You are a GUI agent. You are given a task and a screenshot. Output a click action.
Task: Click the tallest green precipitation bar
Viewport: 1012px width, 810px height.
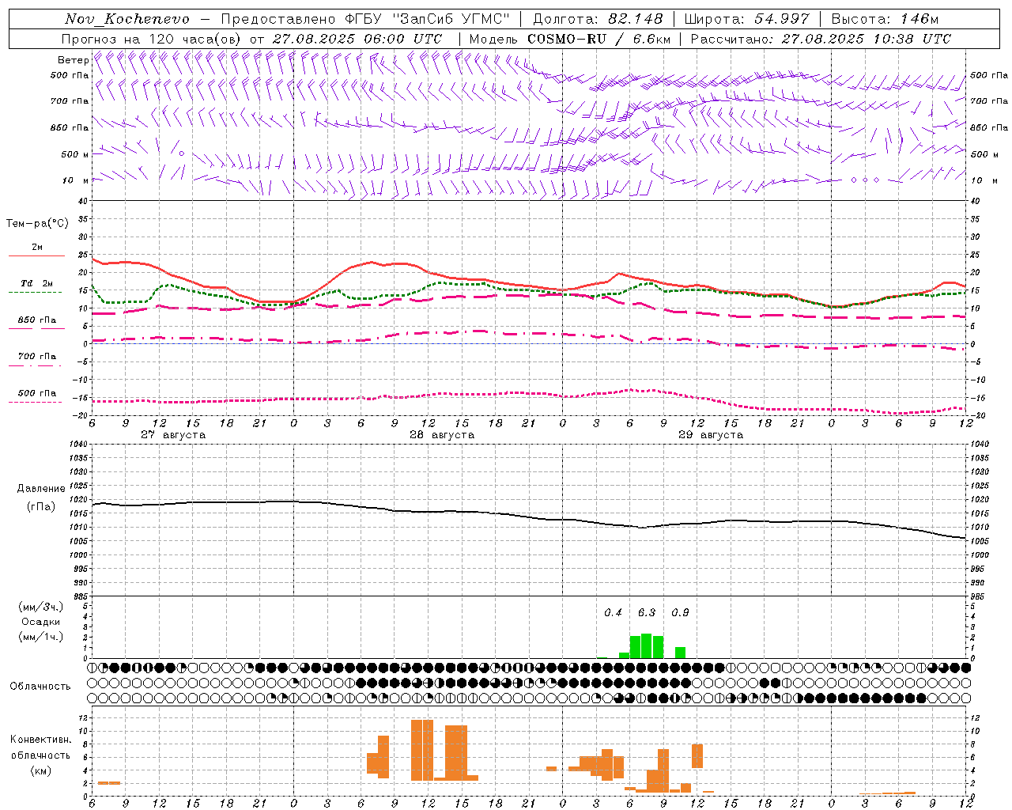tap(647, 645)
